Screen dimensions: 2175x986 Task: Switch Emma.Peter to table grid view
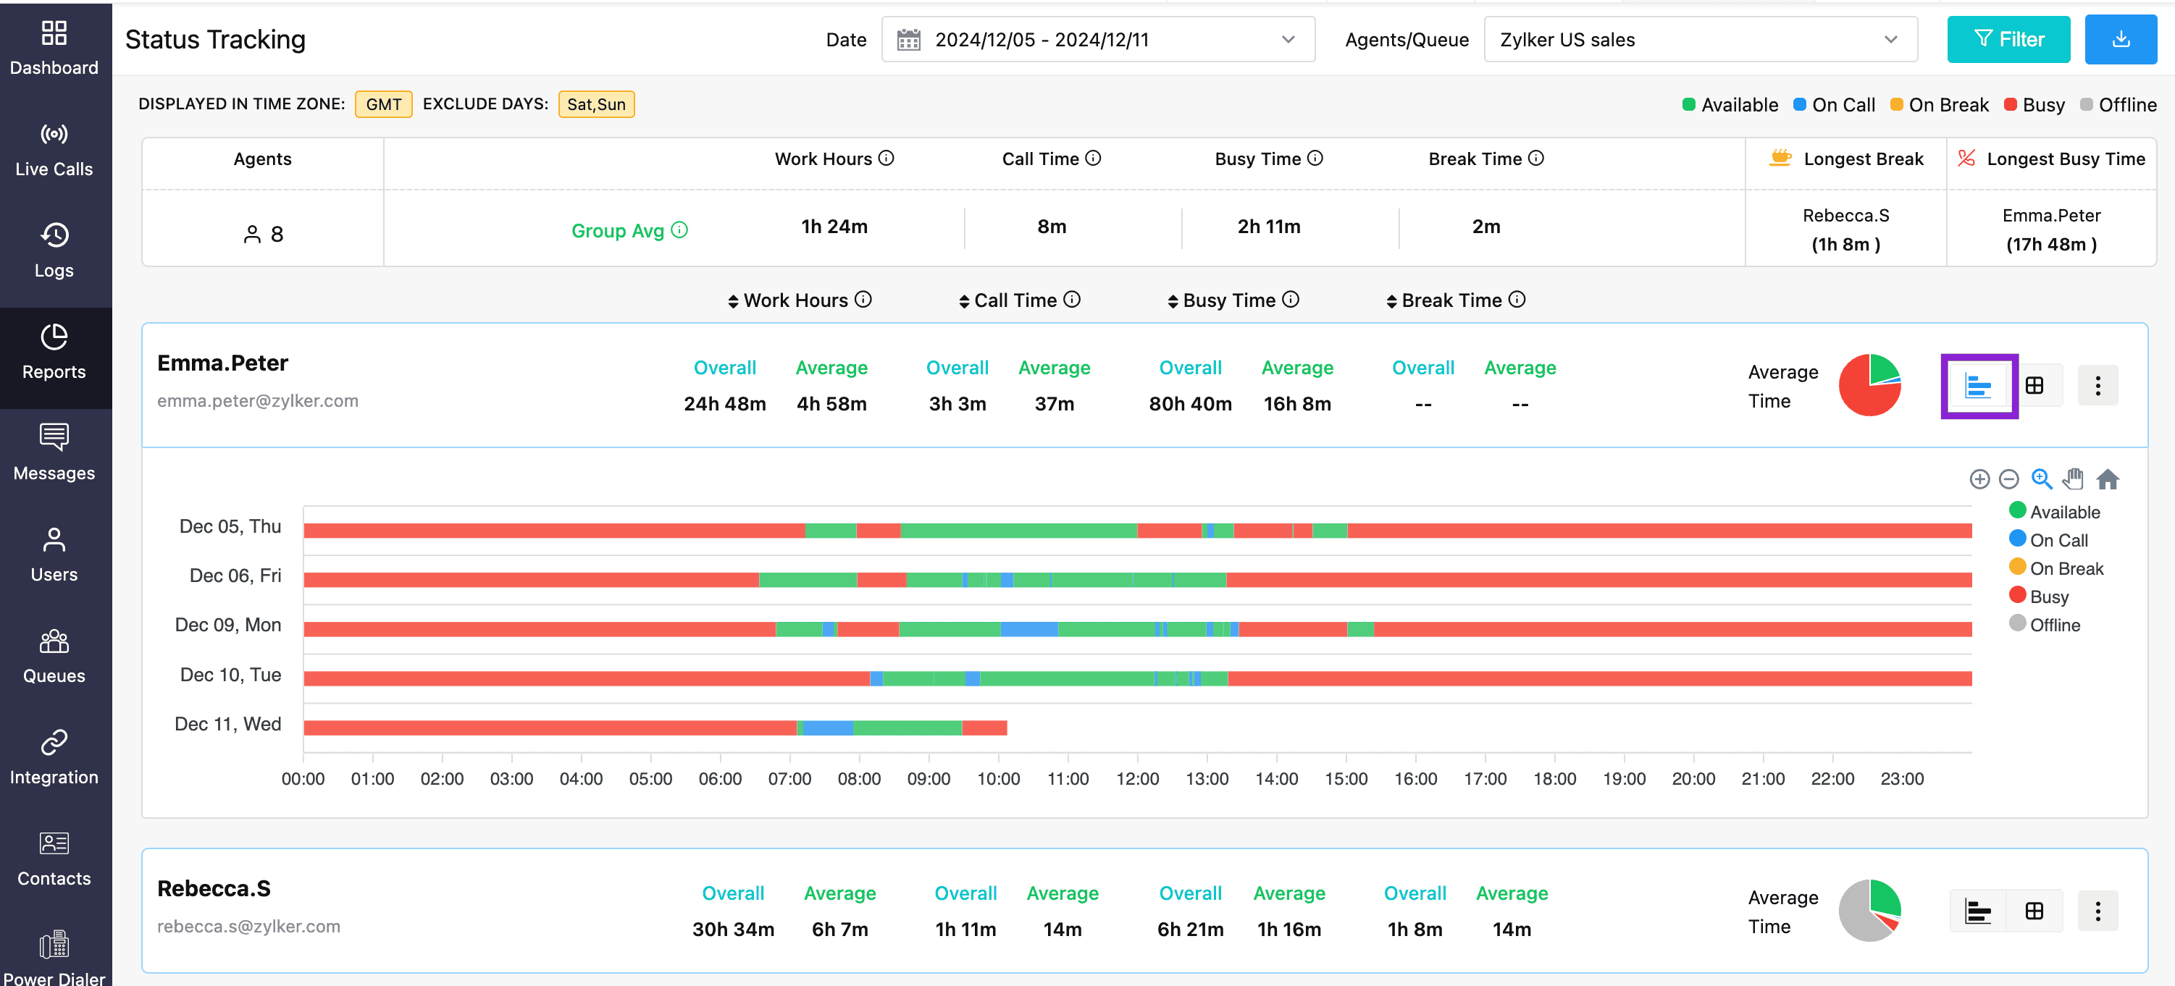[x=2034, y=386]
